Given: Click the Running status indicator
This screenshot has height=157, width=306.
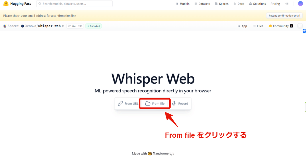Looking at the screenshot, I should coord(93,26).
